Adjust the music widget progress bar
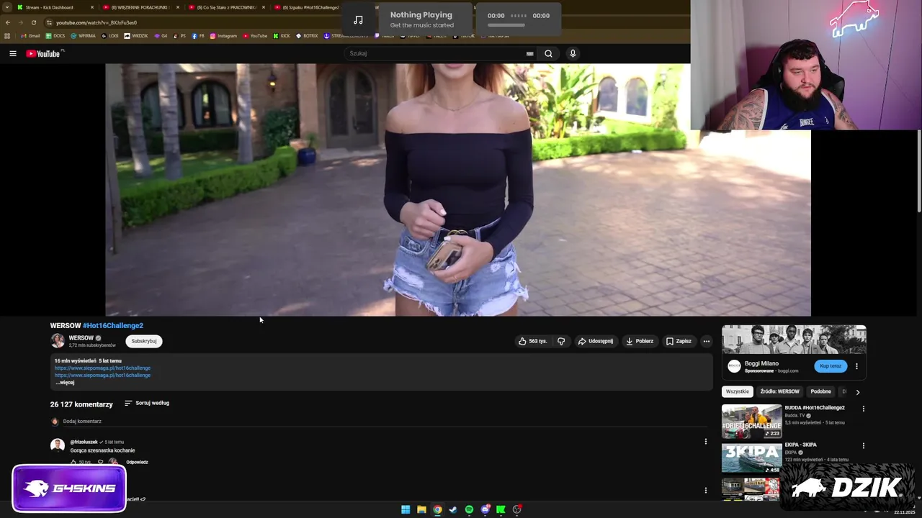The width and height of the screenshot is (922, 518). [x=506, y=25]
